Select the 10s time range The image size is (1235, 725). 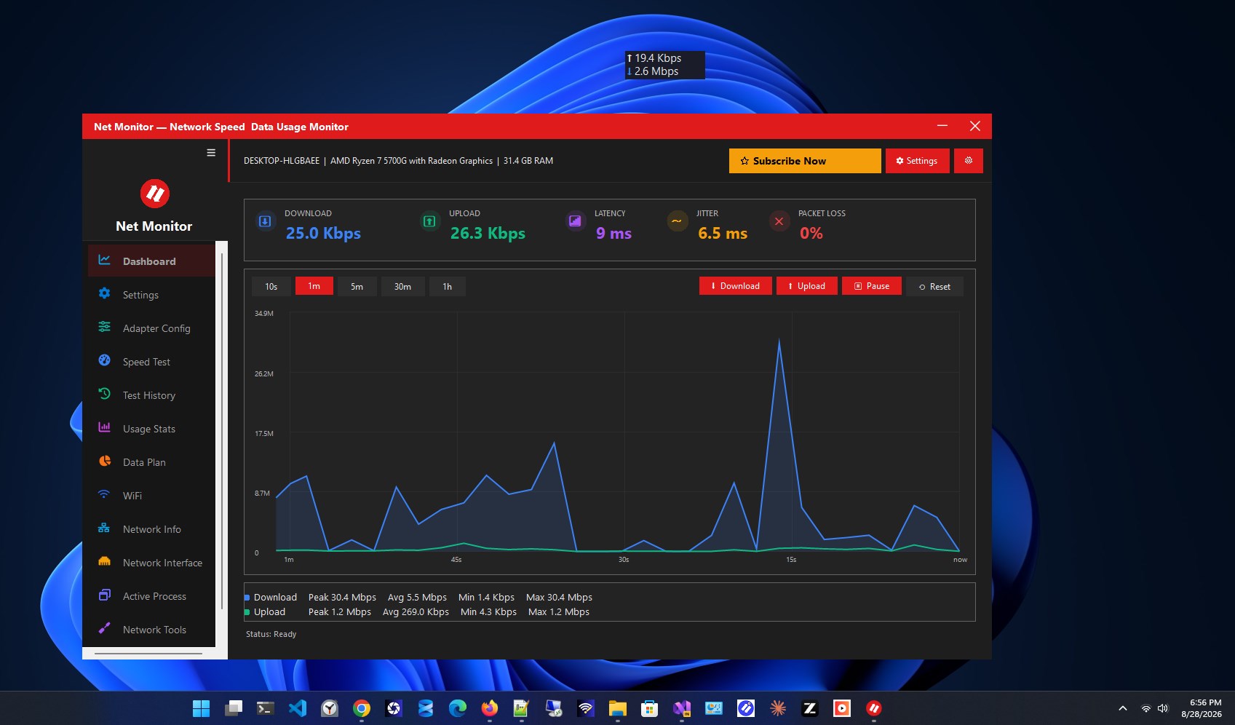[x=271, y=286]
